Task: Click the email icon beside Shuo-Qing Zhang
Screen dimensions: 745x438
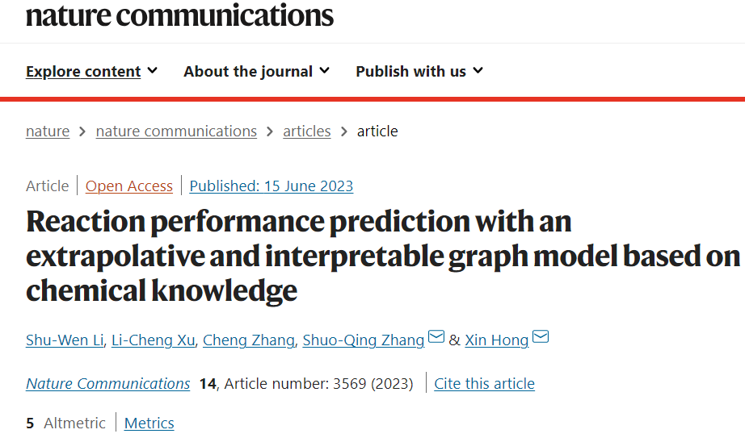Action: (436, 337)
